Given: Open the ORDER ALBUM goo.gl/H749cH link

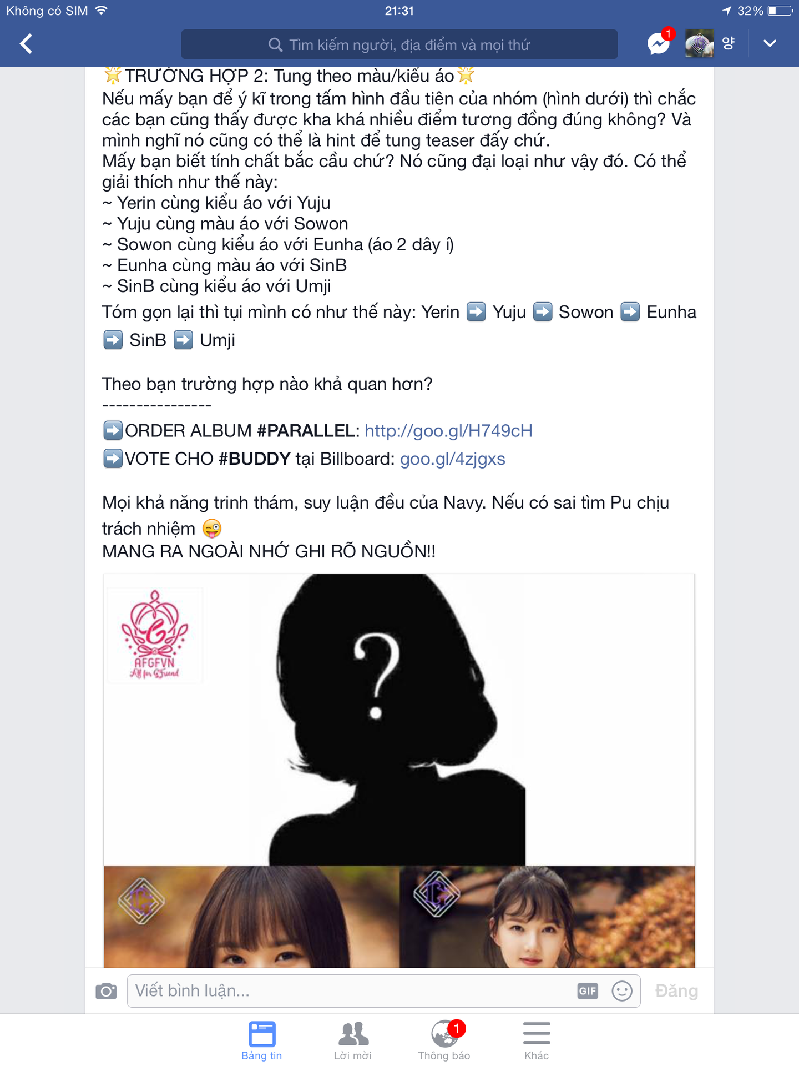Looking at the screenshot, I should (448, 431).
